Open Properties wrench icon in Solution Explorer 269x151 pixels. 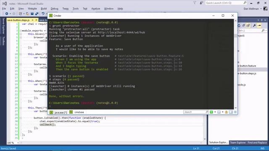tap(254, 26)
